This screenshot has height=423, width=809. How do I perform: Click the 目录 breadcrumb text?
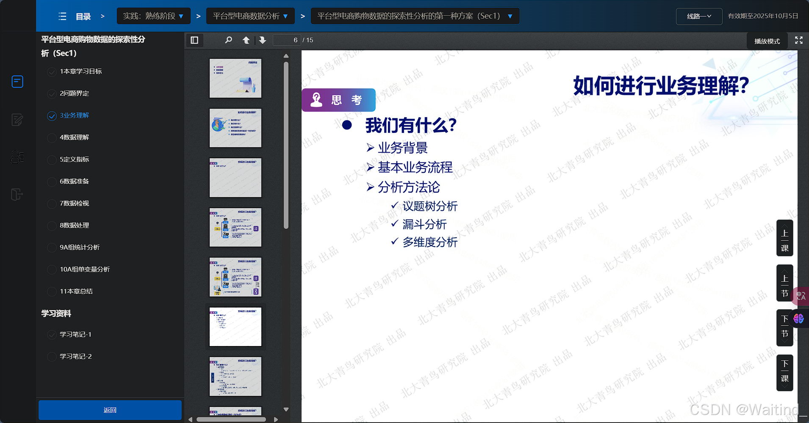point(83,16)
